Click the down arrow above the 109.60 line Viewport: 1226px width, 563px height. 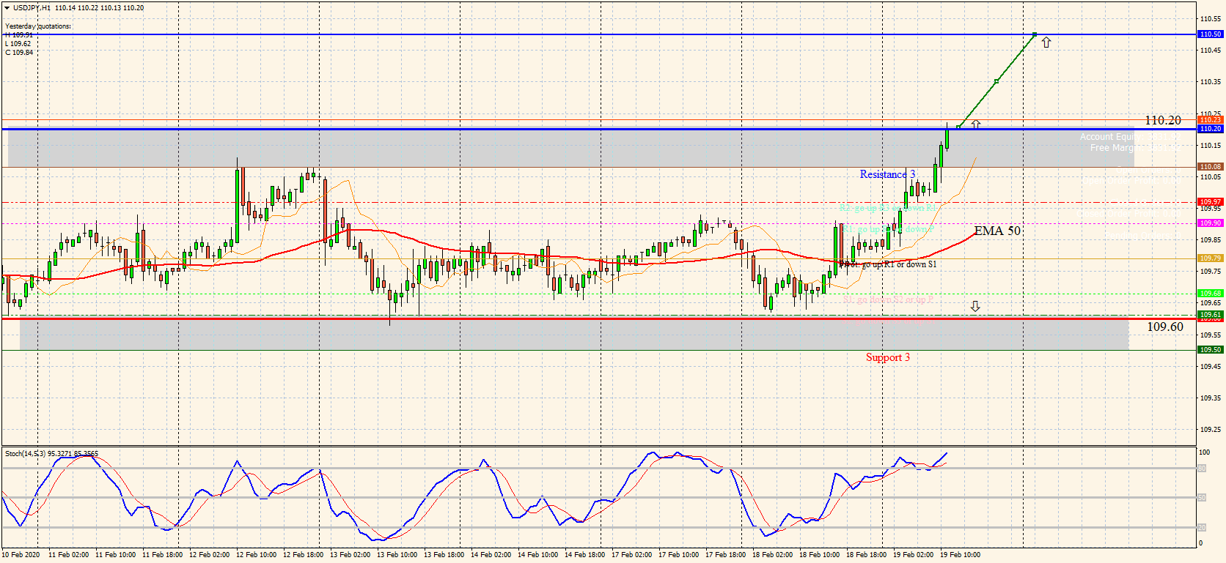[x=975, y=306]
